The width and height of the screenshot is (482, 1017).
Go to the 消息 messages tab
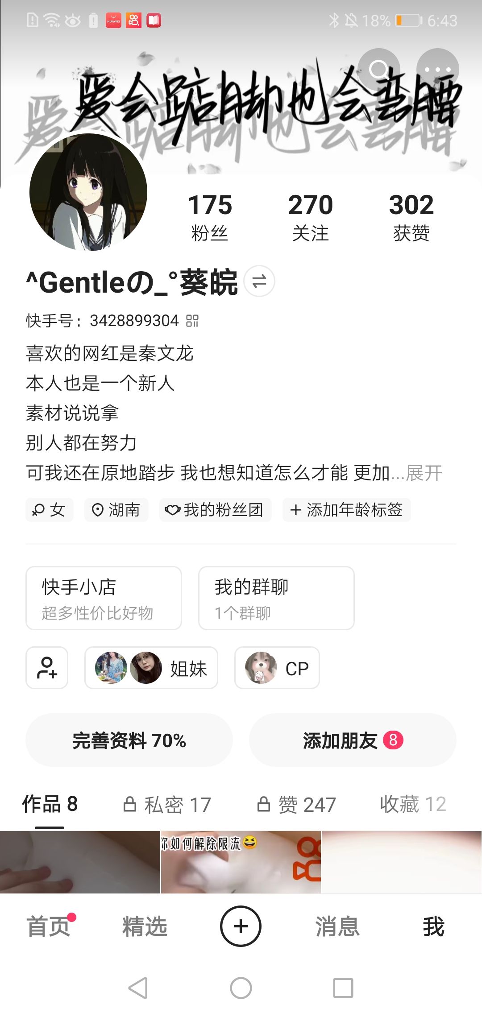pyautogui.click(x=337, y=927)
